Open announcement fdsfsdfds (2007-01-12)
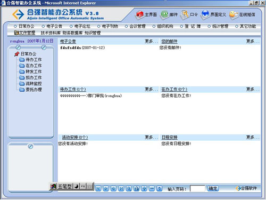Image resolution: width=266 pixels, height=200 pixels. point(82,47)
